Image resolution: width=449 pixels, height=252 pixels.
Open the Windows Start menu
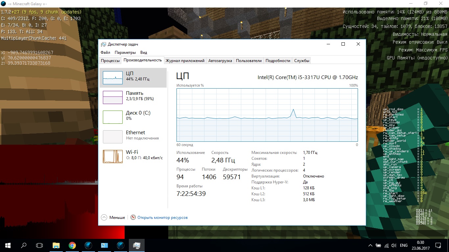click(x=8, y=245)
